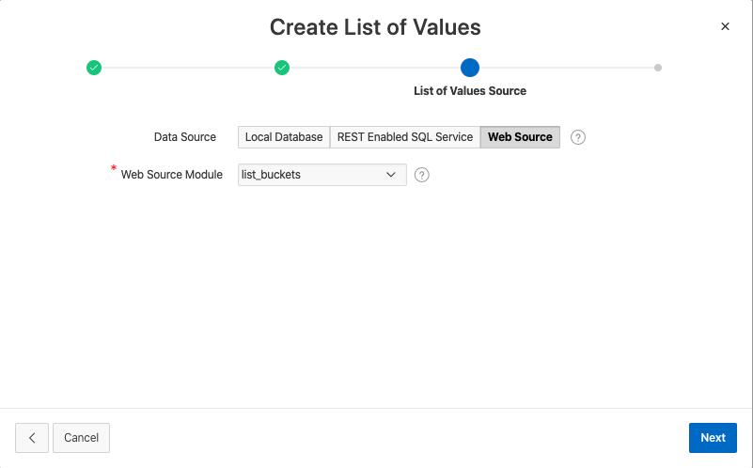753x468 pixels.
Task: Select Local Database as data source
Action: (283, 137)
